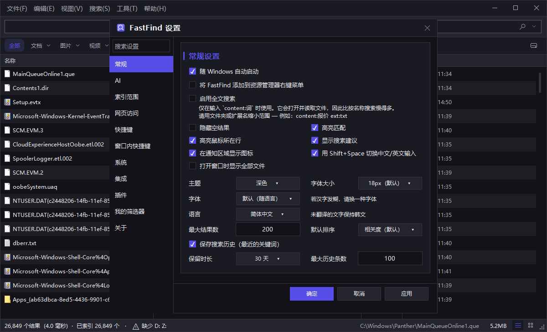Toggle 高亮匹配 checkbox
Viewport: 547px width, 332px height.
[315, 128]
